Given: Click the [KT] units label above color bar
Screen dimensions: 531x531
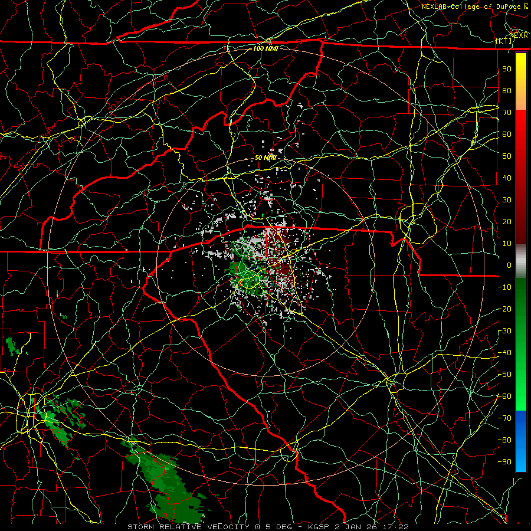Looking at the screenshot, I should (x=504, y=41).
